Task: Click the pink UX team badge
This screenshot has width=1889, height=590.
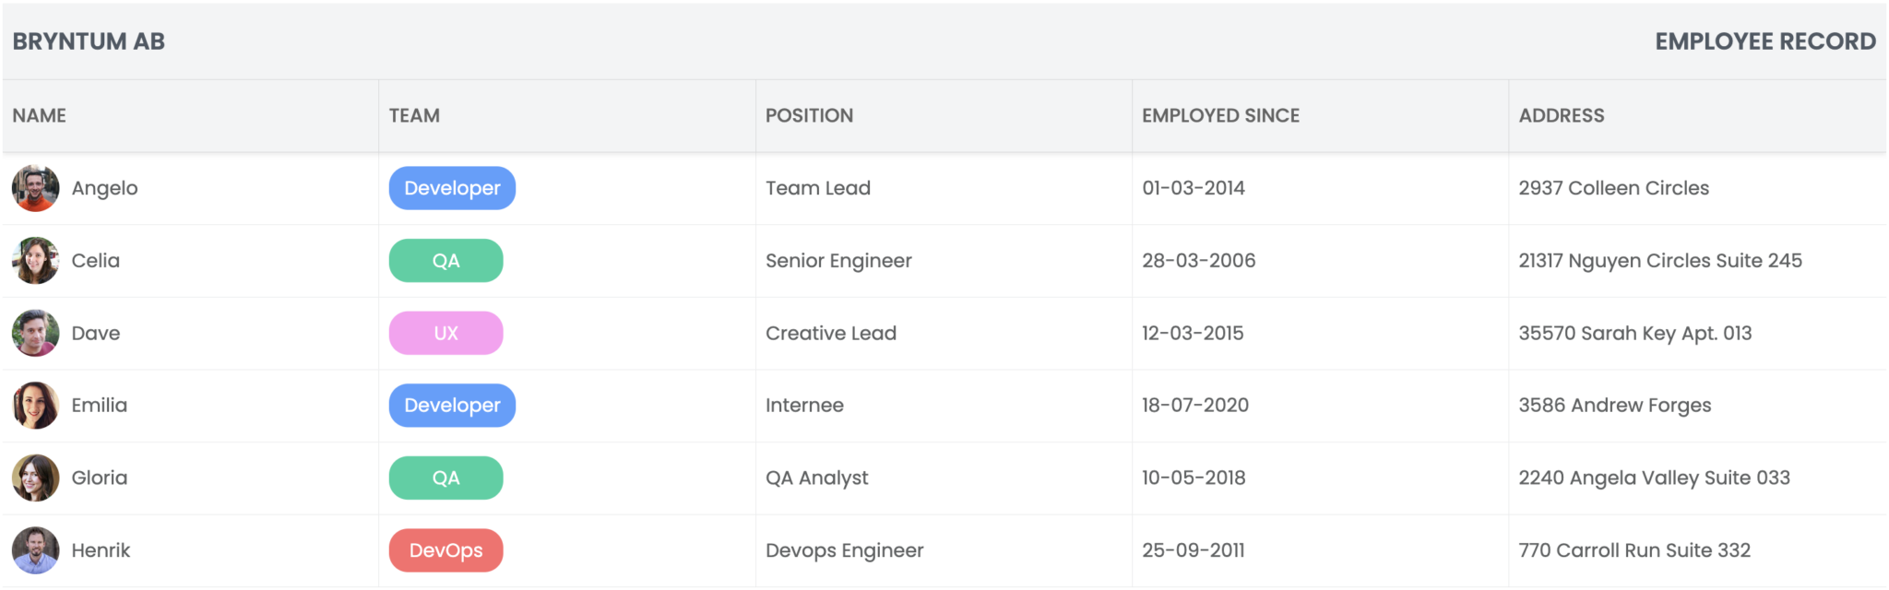Action: tap(446, 333)
